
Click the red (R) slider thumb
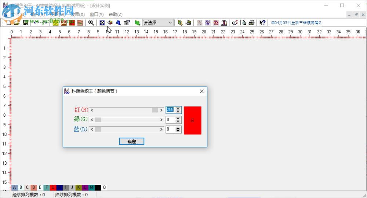pyautogui.click(x=155, y=110)
